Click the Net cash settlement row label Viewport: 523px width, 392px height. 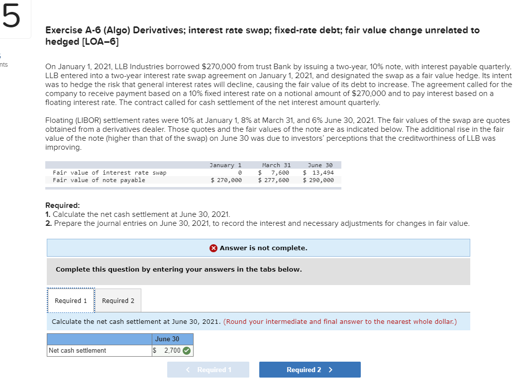77,350
